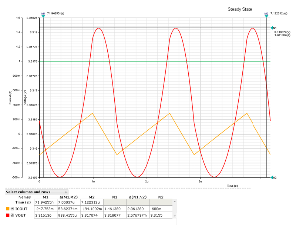Screen dimensions: 296x233
Task: Open the Select columns and rows dropdown
Action: (36, 192)
